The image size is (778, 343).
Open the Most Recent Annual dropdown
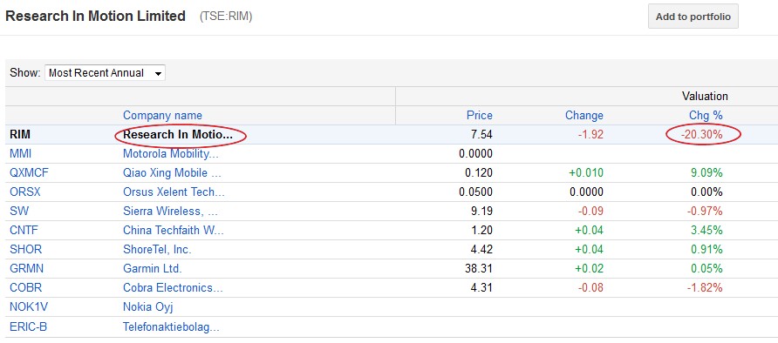pyautogui.click(x=106, y=73)
